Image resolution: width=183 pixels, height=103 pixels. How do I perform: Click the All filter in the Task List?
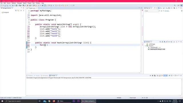click(161, 11)
